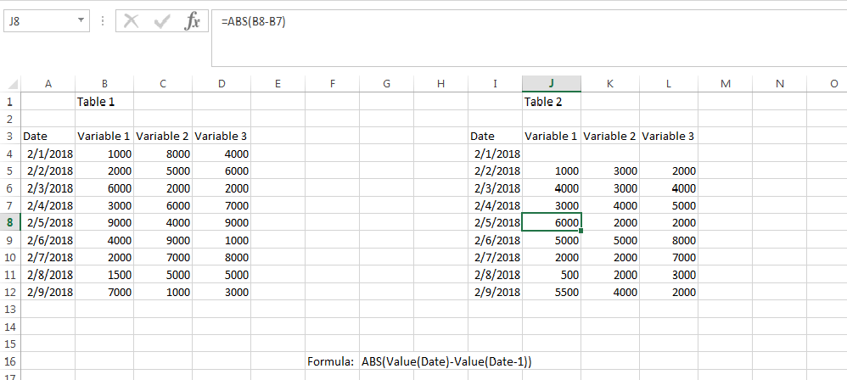
Task: Open the Insert Function fx dialog
Action: point(192,21)
